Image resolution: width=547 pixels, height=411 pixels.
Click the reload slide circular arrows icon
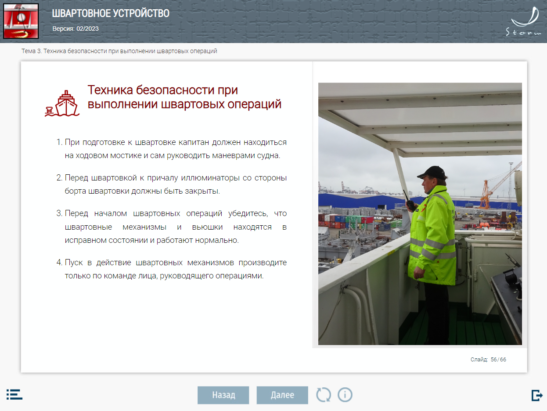(x=324, y=395)
